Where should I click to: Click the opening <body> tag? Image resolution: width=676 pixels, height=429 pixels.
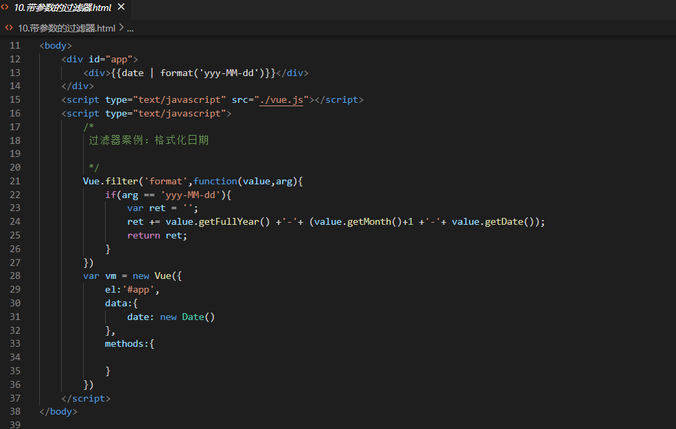point(56,46)
